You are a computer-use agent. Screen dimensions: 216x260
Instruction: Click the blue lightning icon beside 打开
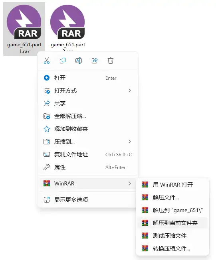tap(47, 78)
